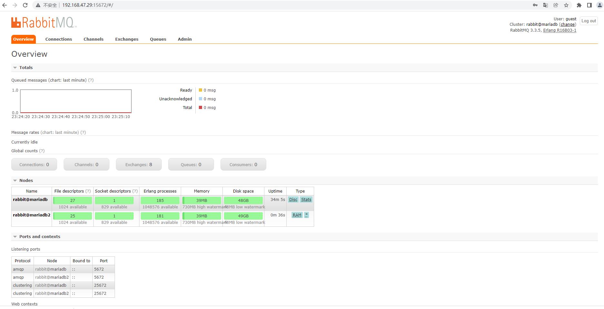Click the RabbitMQ logo
The image size is (604, 309).
tap(44, 23)
